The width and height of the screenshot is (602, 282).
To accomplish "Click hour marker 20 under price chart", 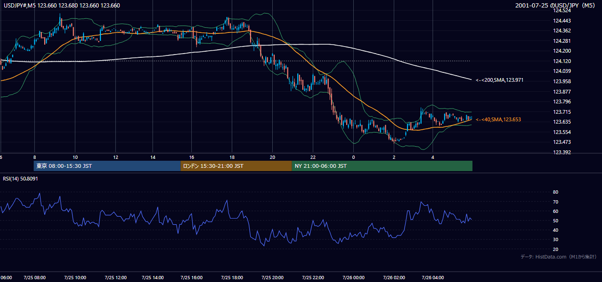I will [272, 157].
